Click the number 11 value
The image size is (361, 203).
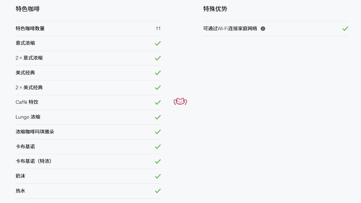158,29
